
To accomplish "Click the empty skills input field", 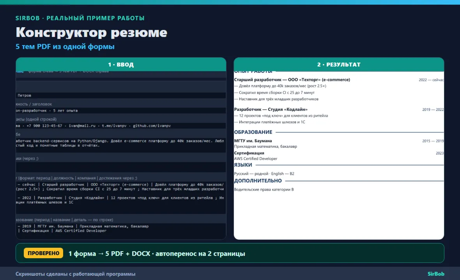I will (121, 167).
